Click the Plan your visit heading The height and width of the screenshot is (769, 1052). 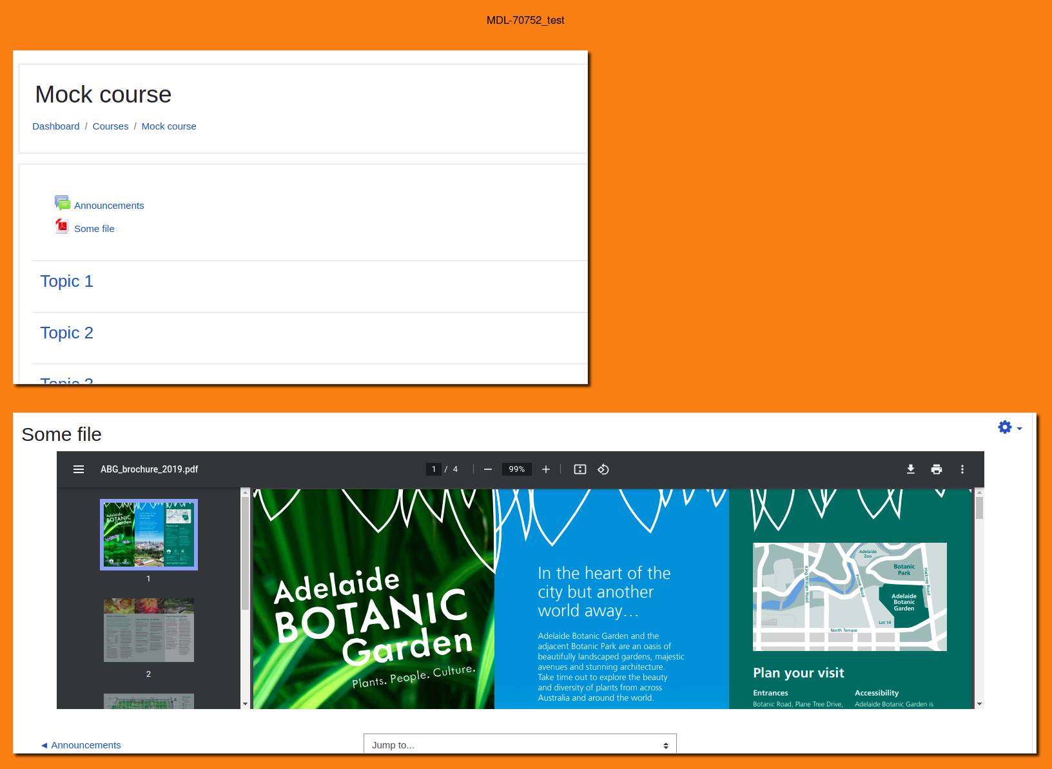pos(799,673)
